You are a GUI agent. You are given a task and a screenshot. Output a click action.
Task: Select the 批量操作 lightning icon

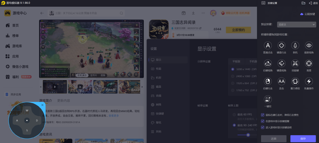pos(309,81)
